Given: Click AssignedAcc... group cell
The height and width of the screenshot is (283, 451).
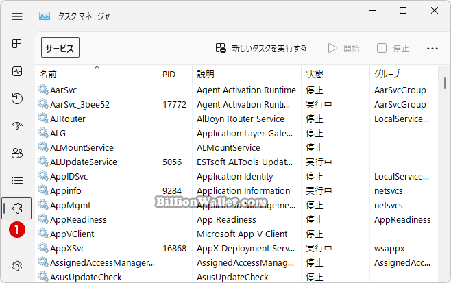Looking at the screenshot, I should (x=402, y=262).
